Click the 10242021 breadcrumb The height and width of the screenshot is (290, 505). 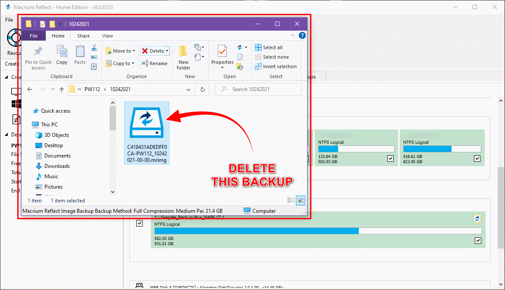(x=120, y=89)
